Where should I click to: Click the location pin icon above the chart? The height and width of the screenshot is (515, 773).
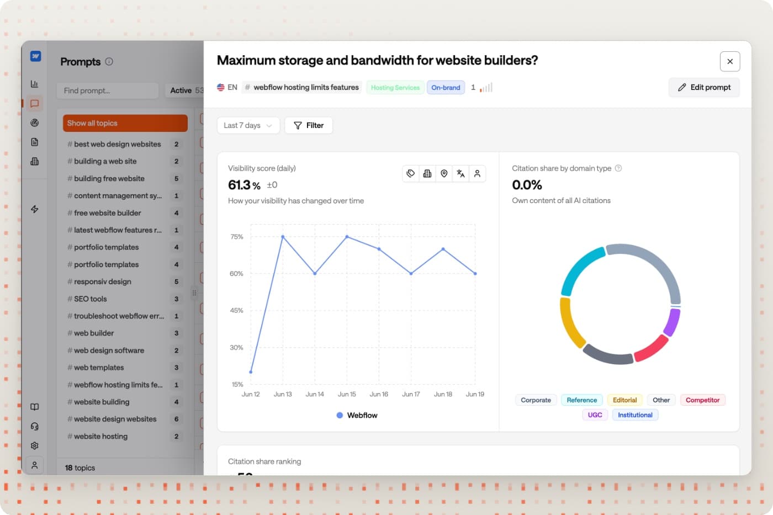tap(444, 173)
